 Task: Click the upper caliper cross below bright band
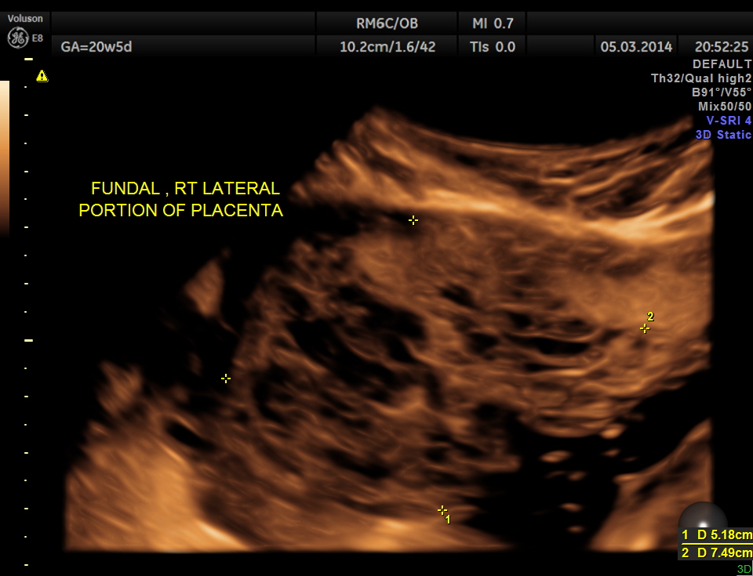click(x=413, y=220)
